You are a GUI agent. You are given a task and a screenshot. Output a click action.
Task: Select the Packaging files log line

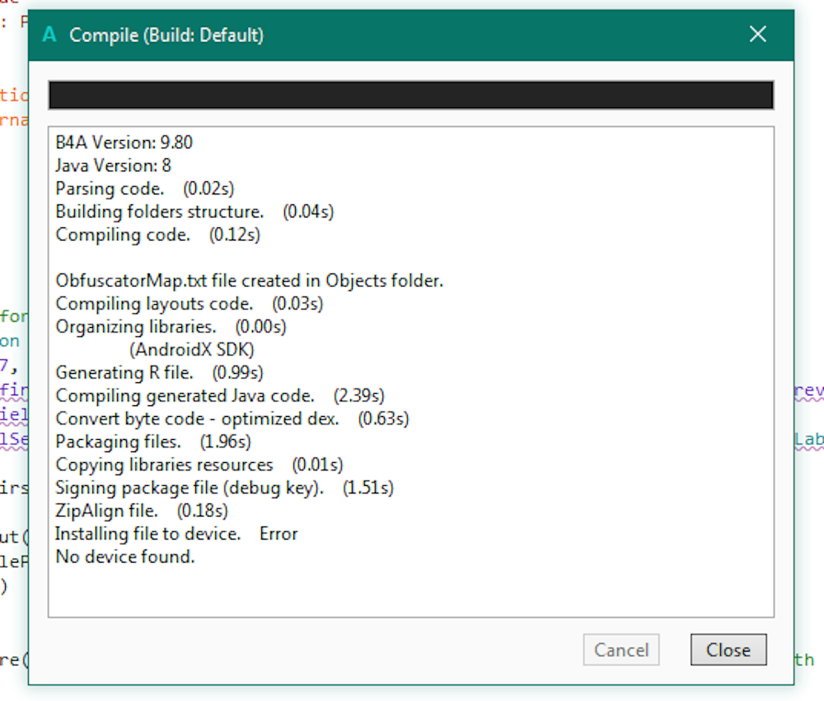[x=153, y=442]
